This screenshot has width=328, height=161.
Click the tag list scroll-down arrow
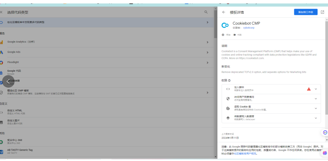click(x=215, y=156)
